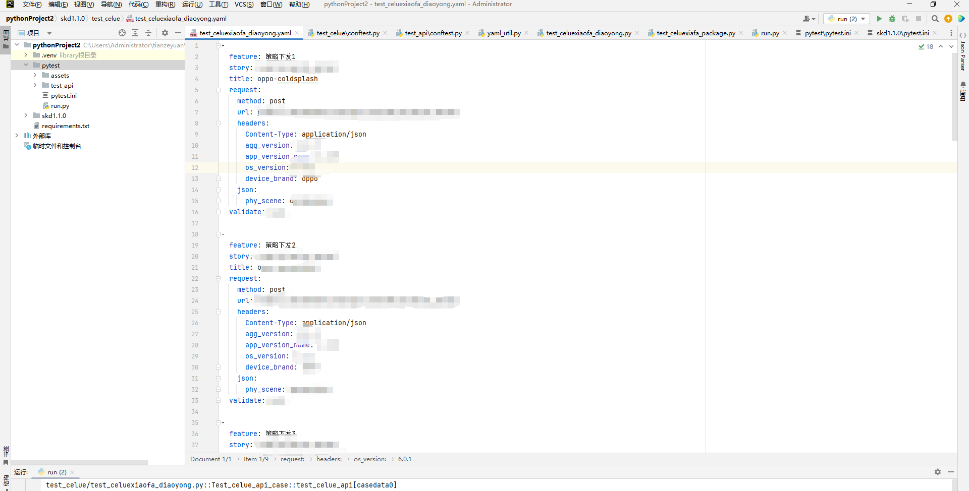Fold the request block at line 5
This screenshot has height=491, width=969.
point(218,90)
